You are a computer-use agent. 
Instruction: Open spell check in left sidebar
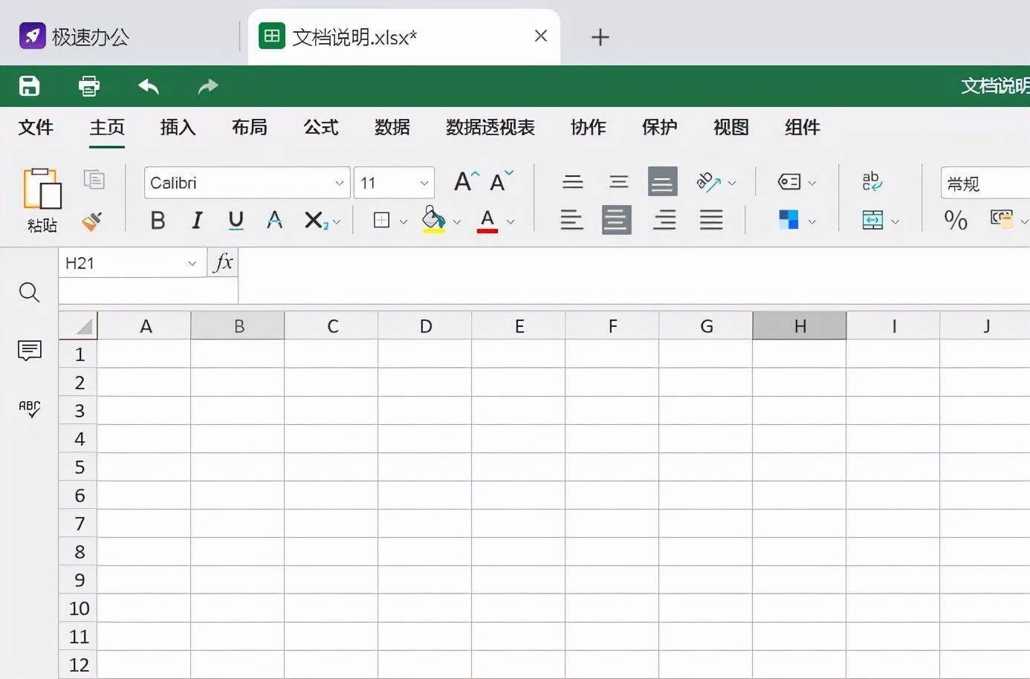click(29, 409)
